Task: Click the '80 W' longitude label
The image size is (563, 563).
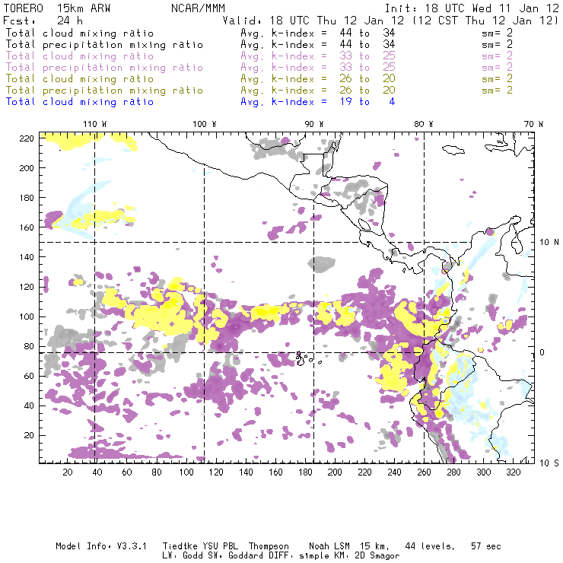Action: pos(423,124)
